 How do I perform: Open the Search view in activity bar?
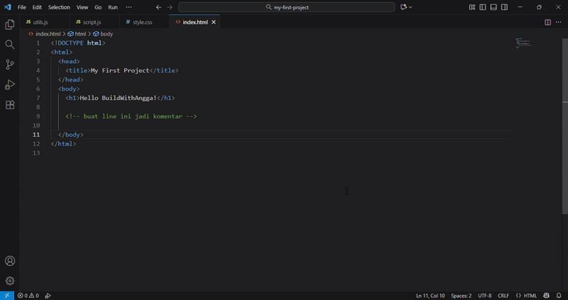(10, 45)
